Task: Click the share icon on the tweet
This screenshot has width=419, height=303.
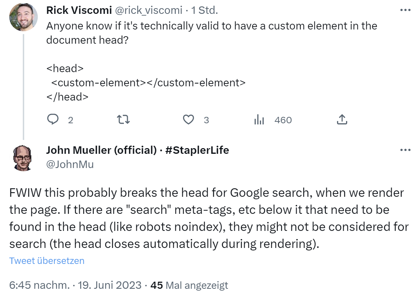Action: click(x=342, y=120)
